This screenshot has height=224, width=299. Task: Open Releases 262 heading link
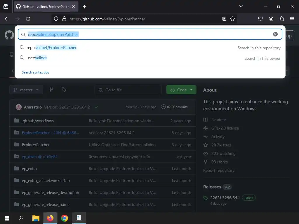[217, 187]
